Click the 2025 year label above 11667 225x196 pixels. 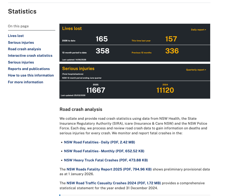[96, 85]
